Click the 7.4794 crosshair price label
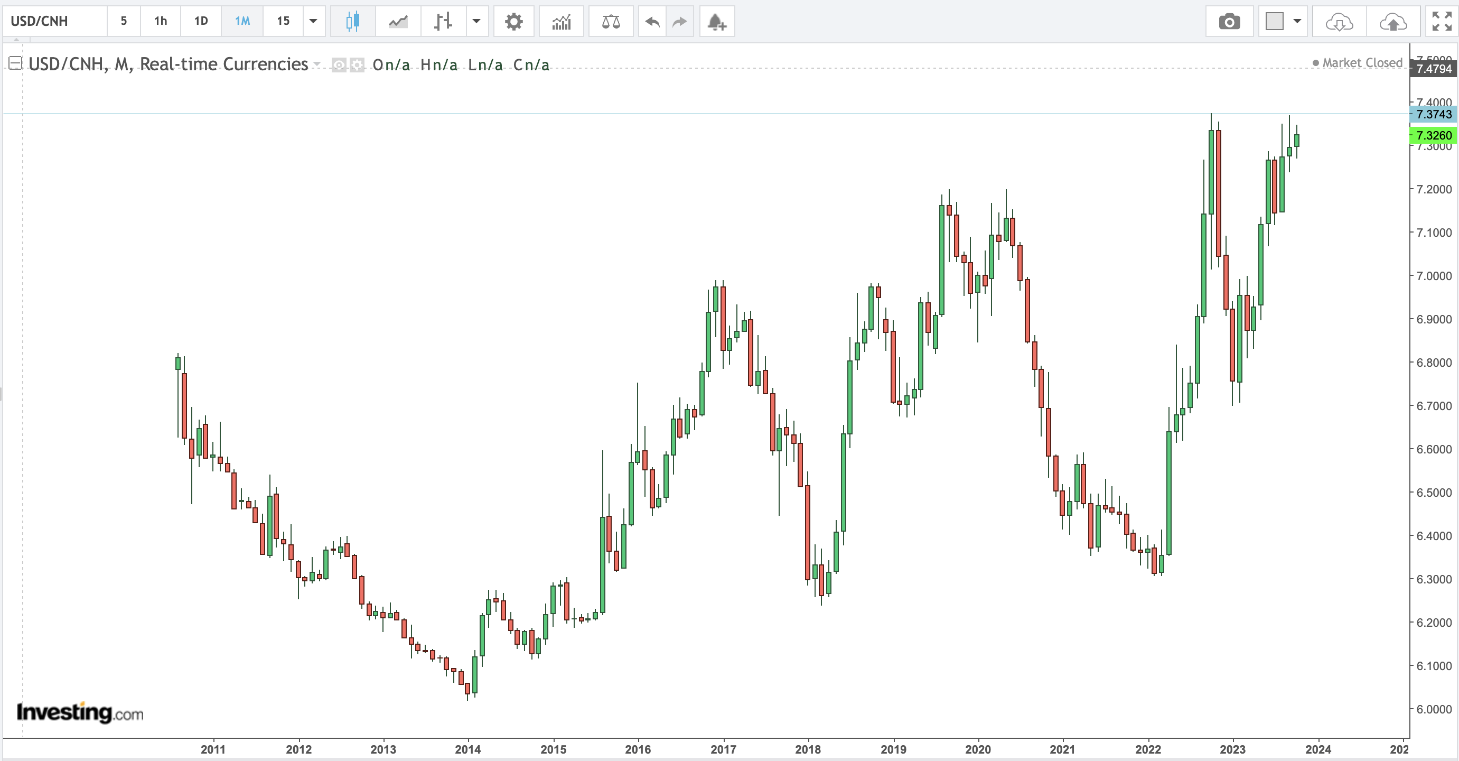 tap(1434, 69)
